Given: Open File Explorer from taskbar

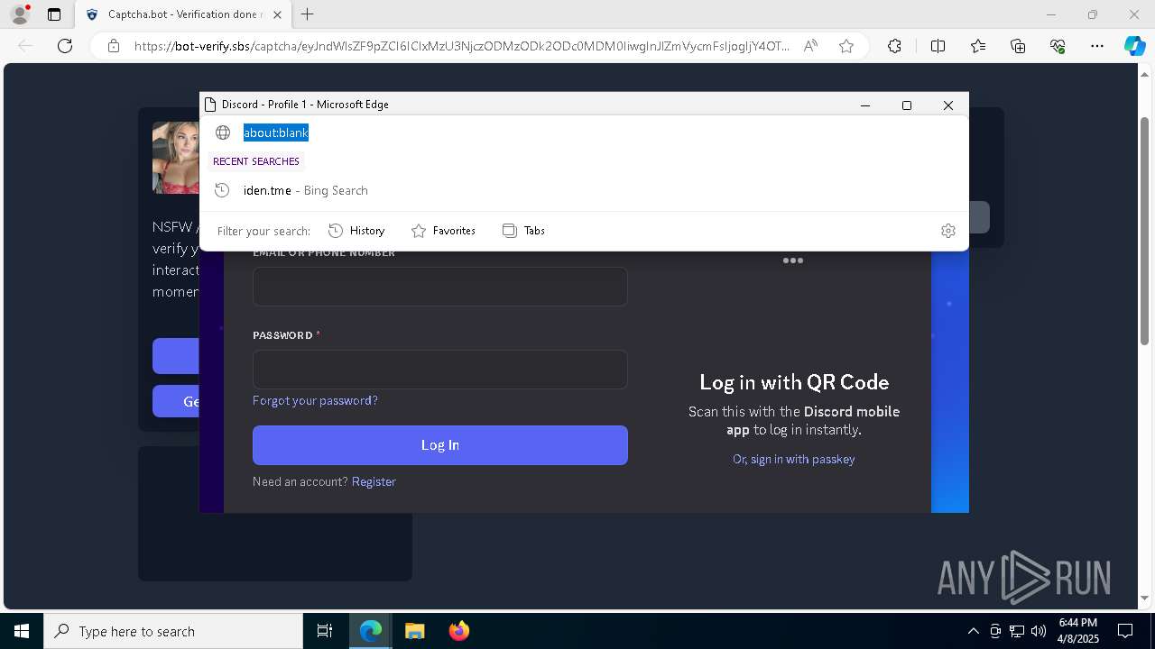Looking at the screenshot, I should point(414,631).
